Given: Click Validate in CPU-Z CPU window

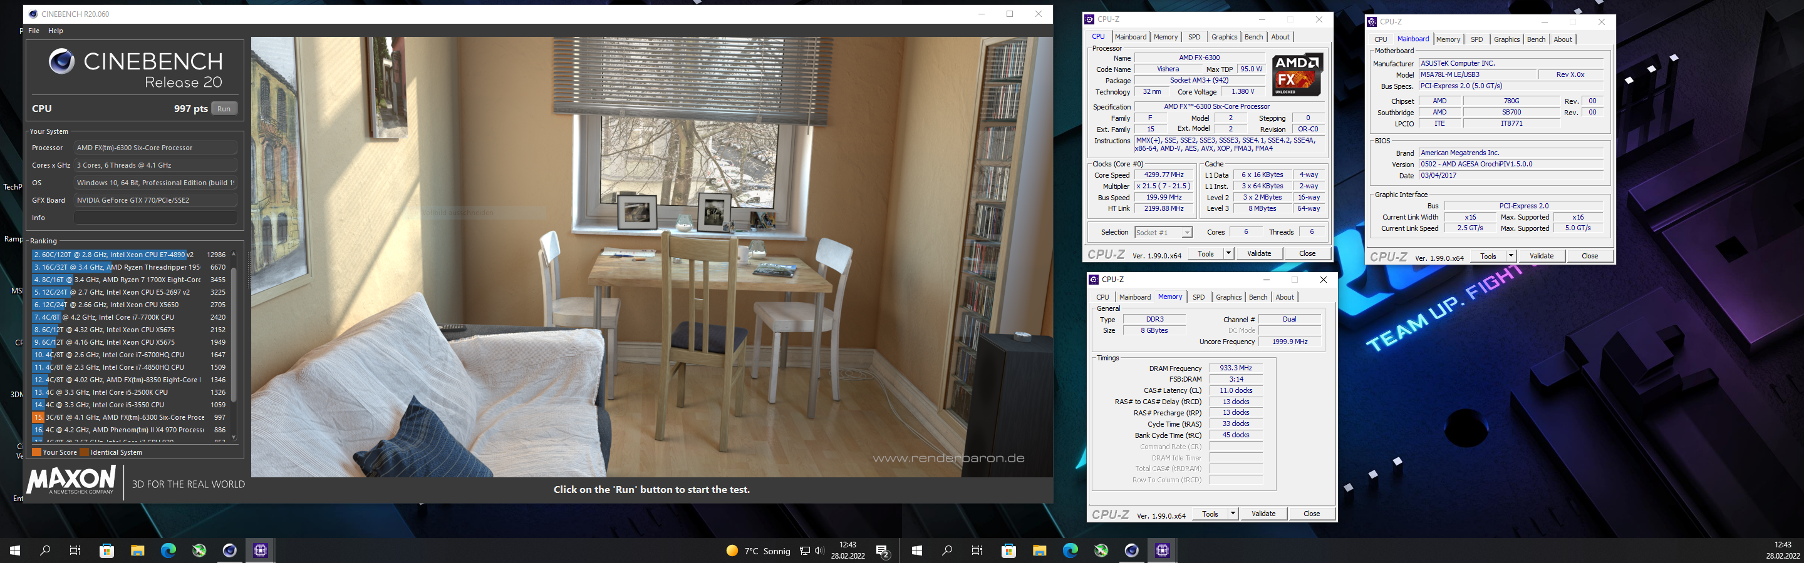Looking at the screenshot, I should [x=1259, y=253].
